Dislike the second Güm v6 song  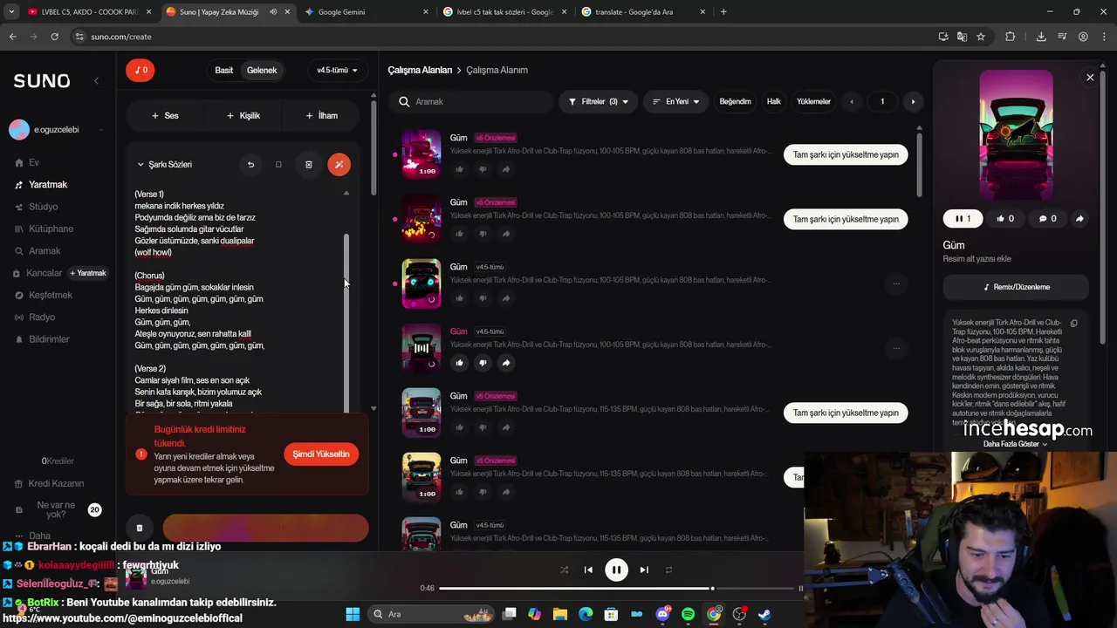point(483,234)
